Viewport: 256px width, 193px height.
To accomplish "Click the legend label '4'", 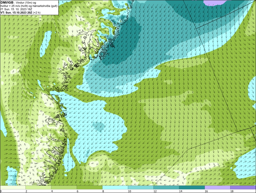I will point(52,191).
